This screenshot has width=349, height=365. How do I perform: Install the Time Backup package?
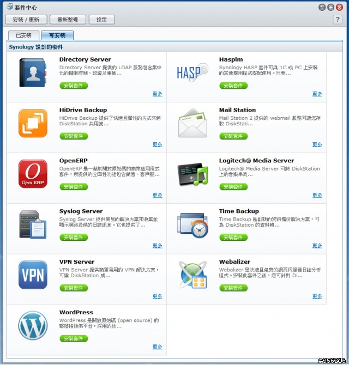(233, 237)
